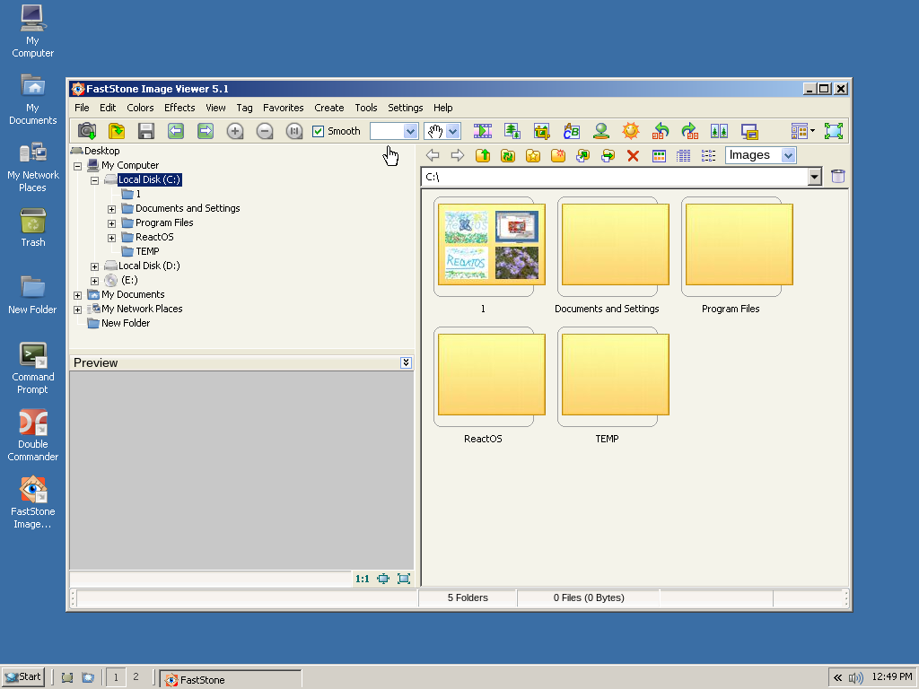Expand the Program Files tree node
Image resolution: width=919 pixels, height=689 pixels.
tap(111, 223)
